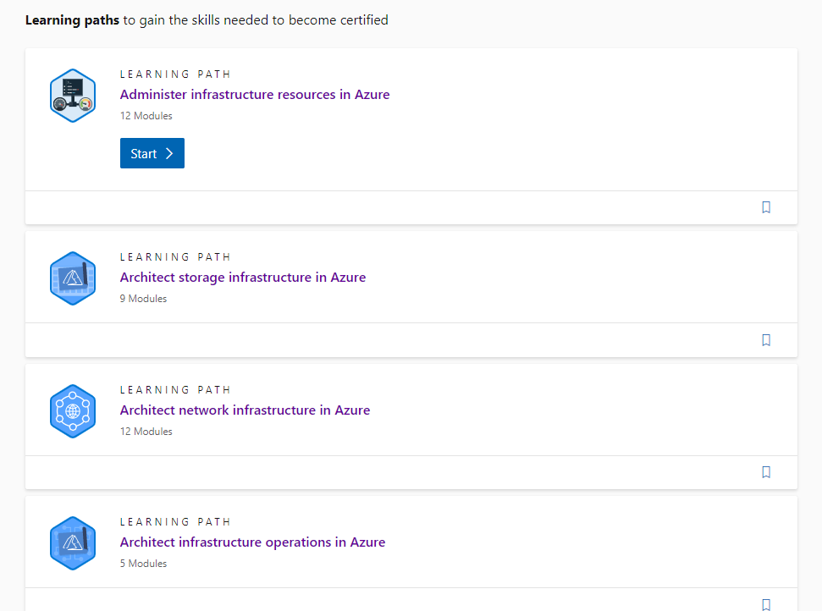
Task: Bookmark the Architect storage infrastructure path
Action: click(766, 340)
